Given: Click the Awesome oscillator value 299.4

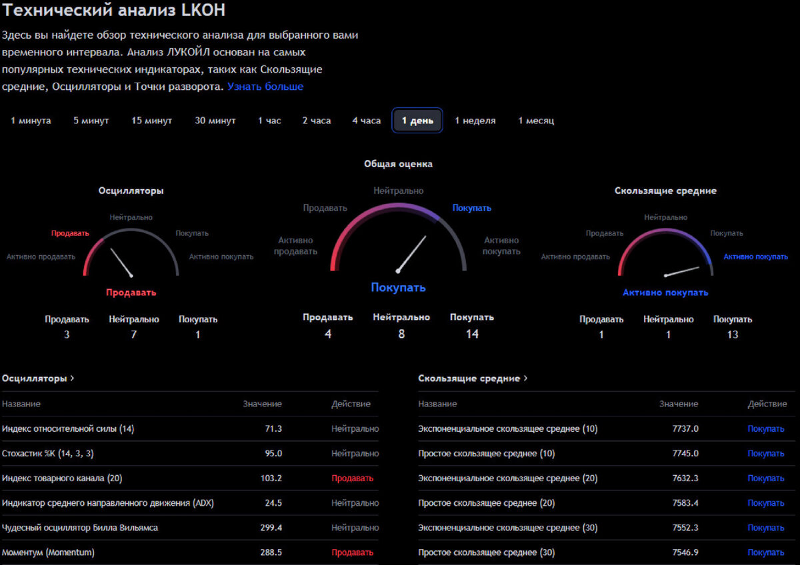Looking at the screenshot, I should pos(271,527).
